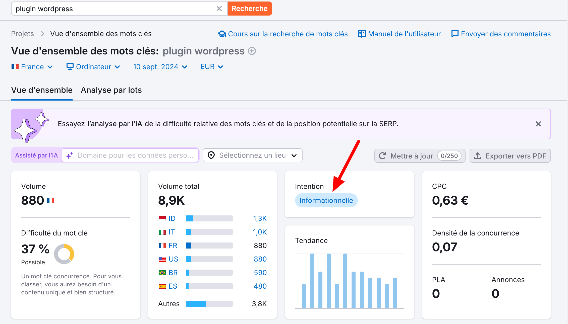The image size is (568, 324).
Task: Click the blue 880 volume value for US
Action: pyautogui.click(x=260, y=259)
